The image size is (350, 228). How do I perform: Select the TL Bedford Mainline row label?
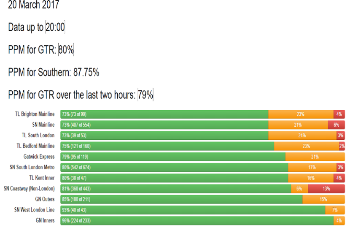(x=35, y=146)
